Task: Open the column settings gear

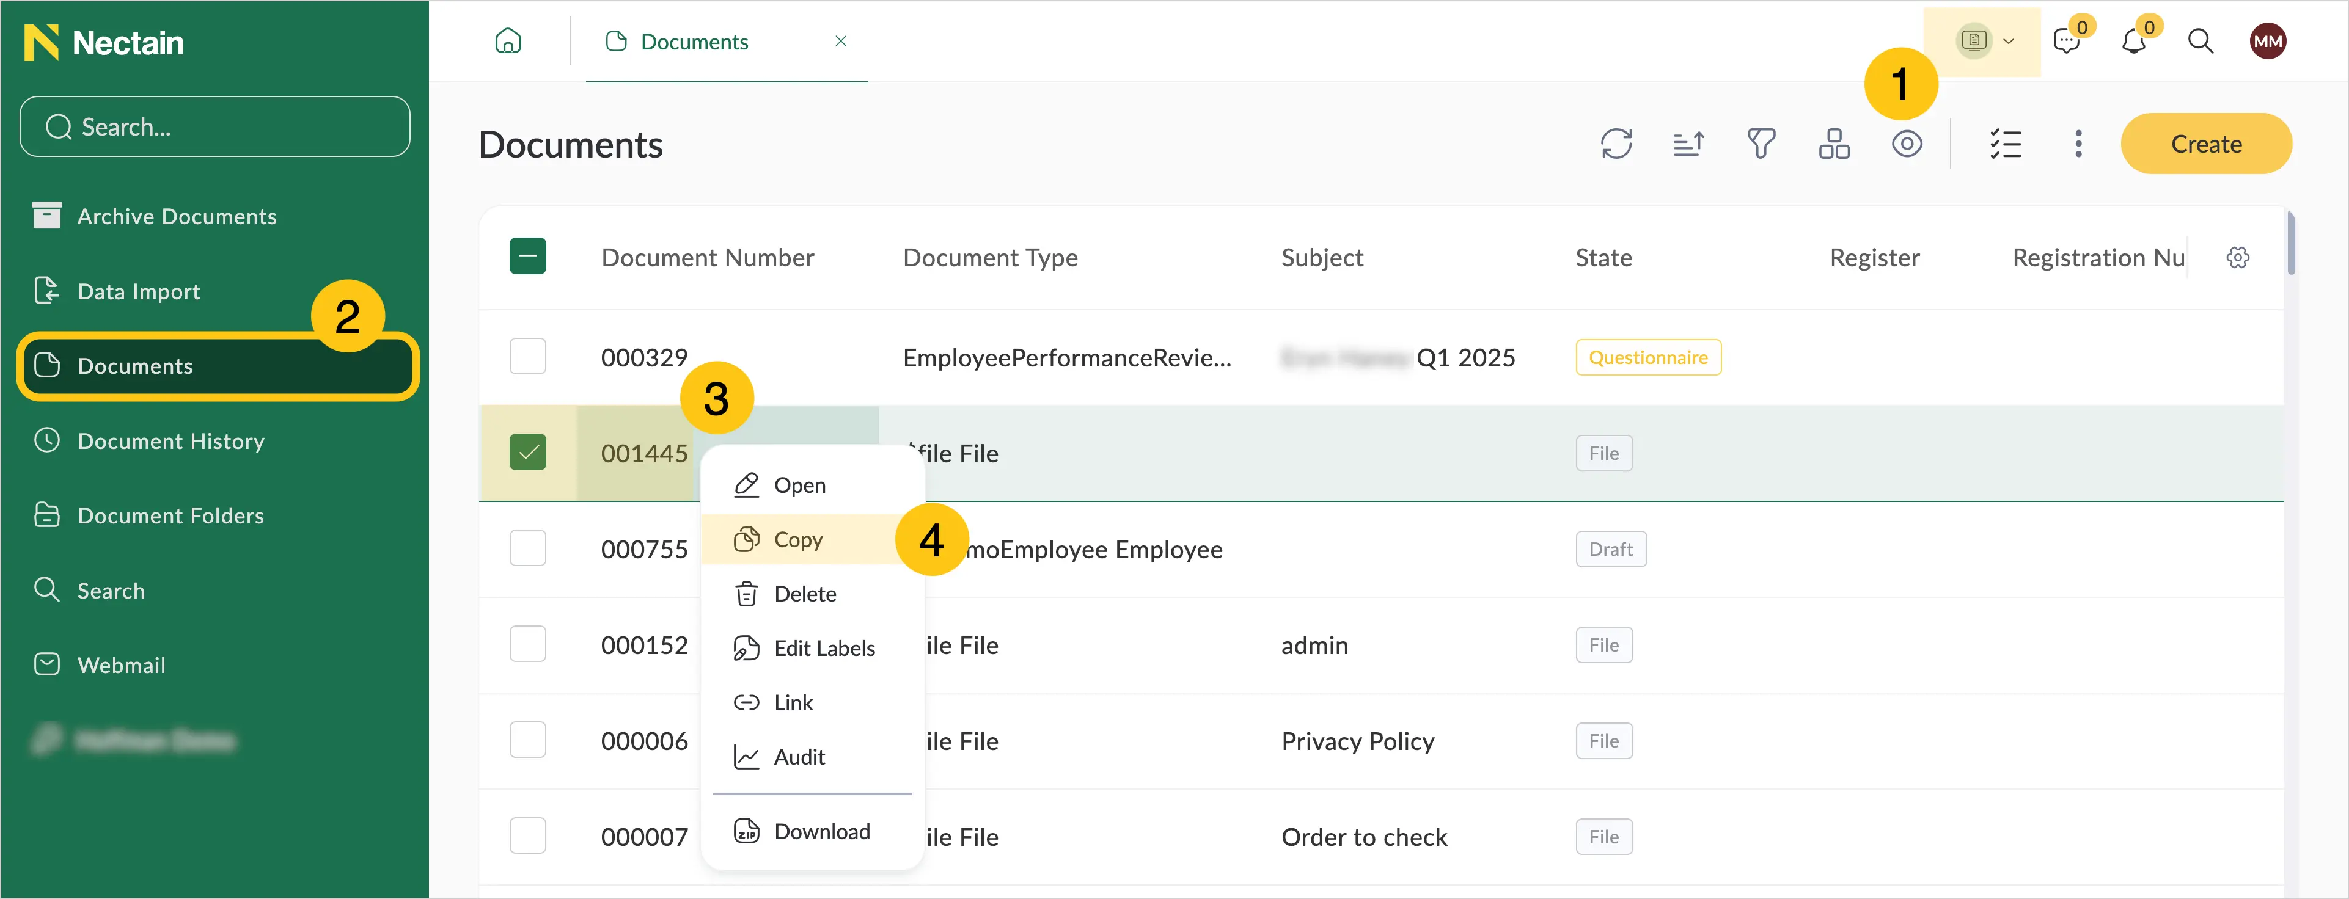Action: (2238, 258)
